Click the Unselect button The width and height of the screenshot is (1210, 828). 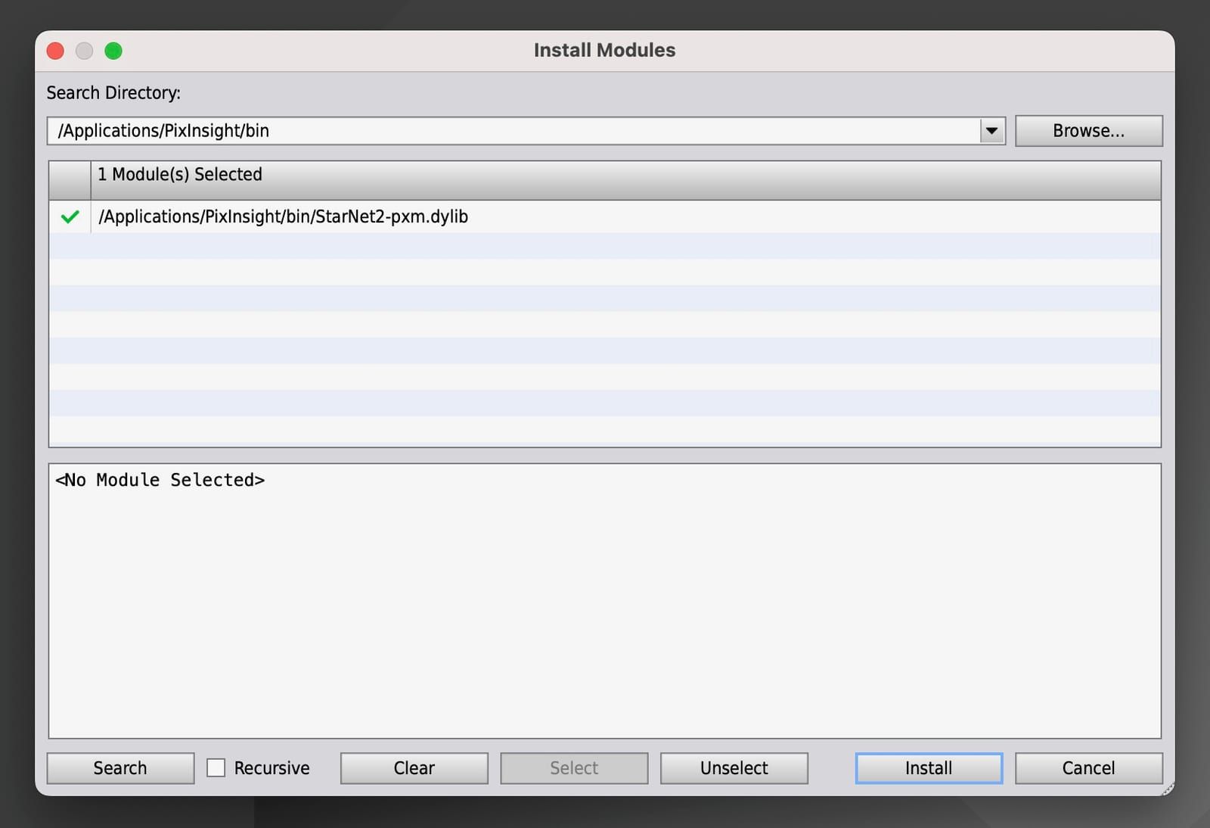(x=734, y=768)
